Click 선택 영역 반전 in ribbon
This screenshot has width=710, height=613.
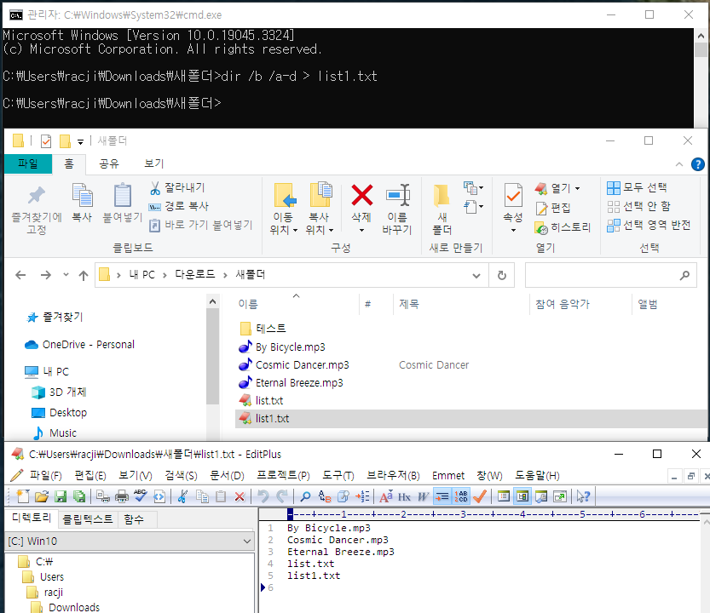click(649, 225)
